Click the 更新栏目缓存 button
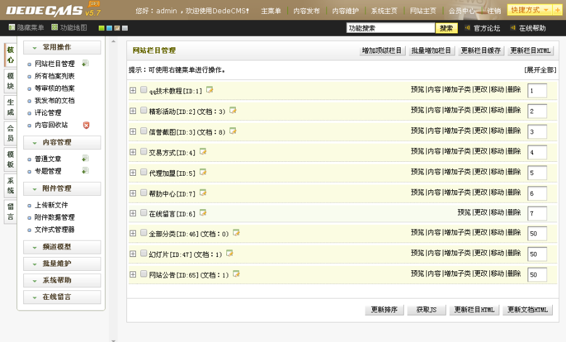The image size is (566, 342). 481,50
